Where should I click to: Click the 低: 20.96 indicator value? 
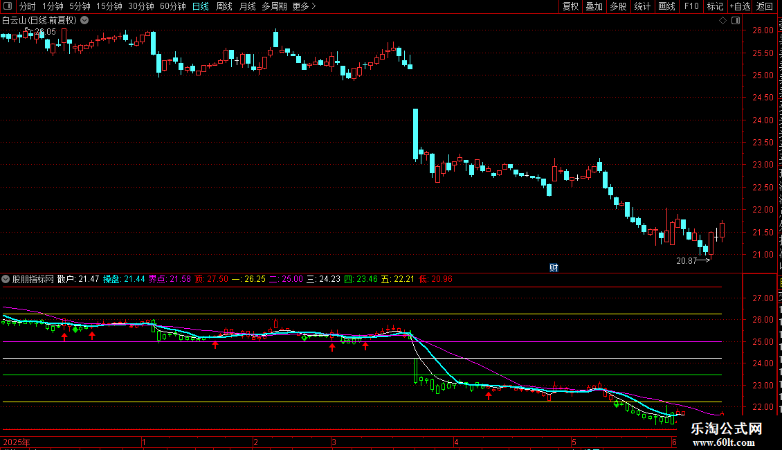(435, 280)
